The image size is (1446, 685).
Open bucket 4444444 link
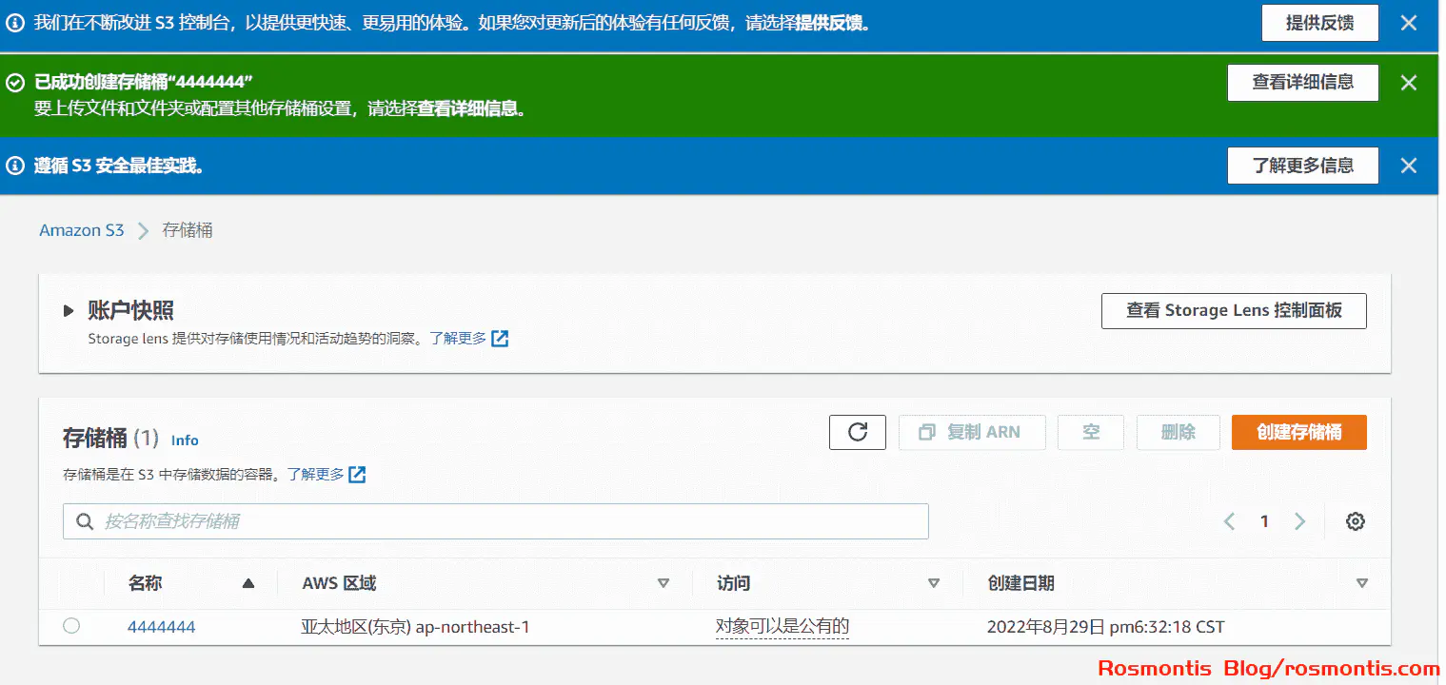[x=162, y=627]
